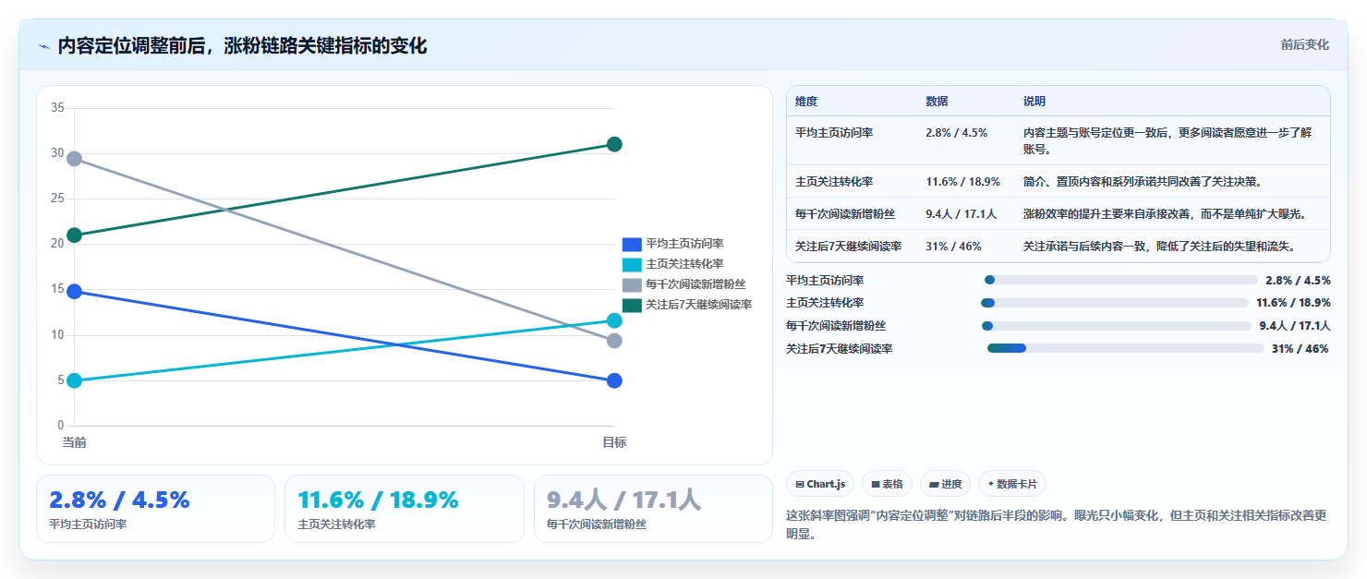The width and height of the screenshot is (1367, 579).
Task: Click the Chart.js chip
Action: tap(820, 484)
